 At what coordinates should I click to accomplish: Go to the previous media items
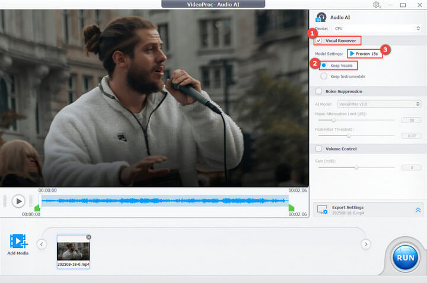[x=42, y=244]
